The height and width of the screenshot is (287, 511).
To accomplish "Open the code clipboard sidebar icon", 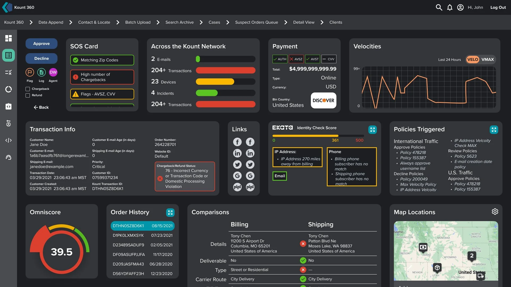I will tap(9, 106).
